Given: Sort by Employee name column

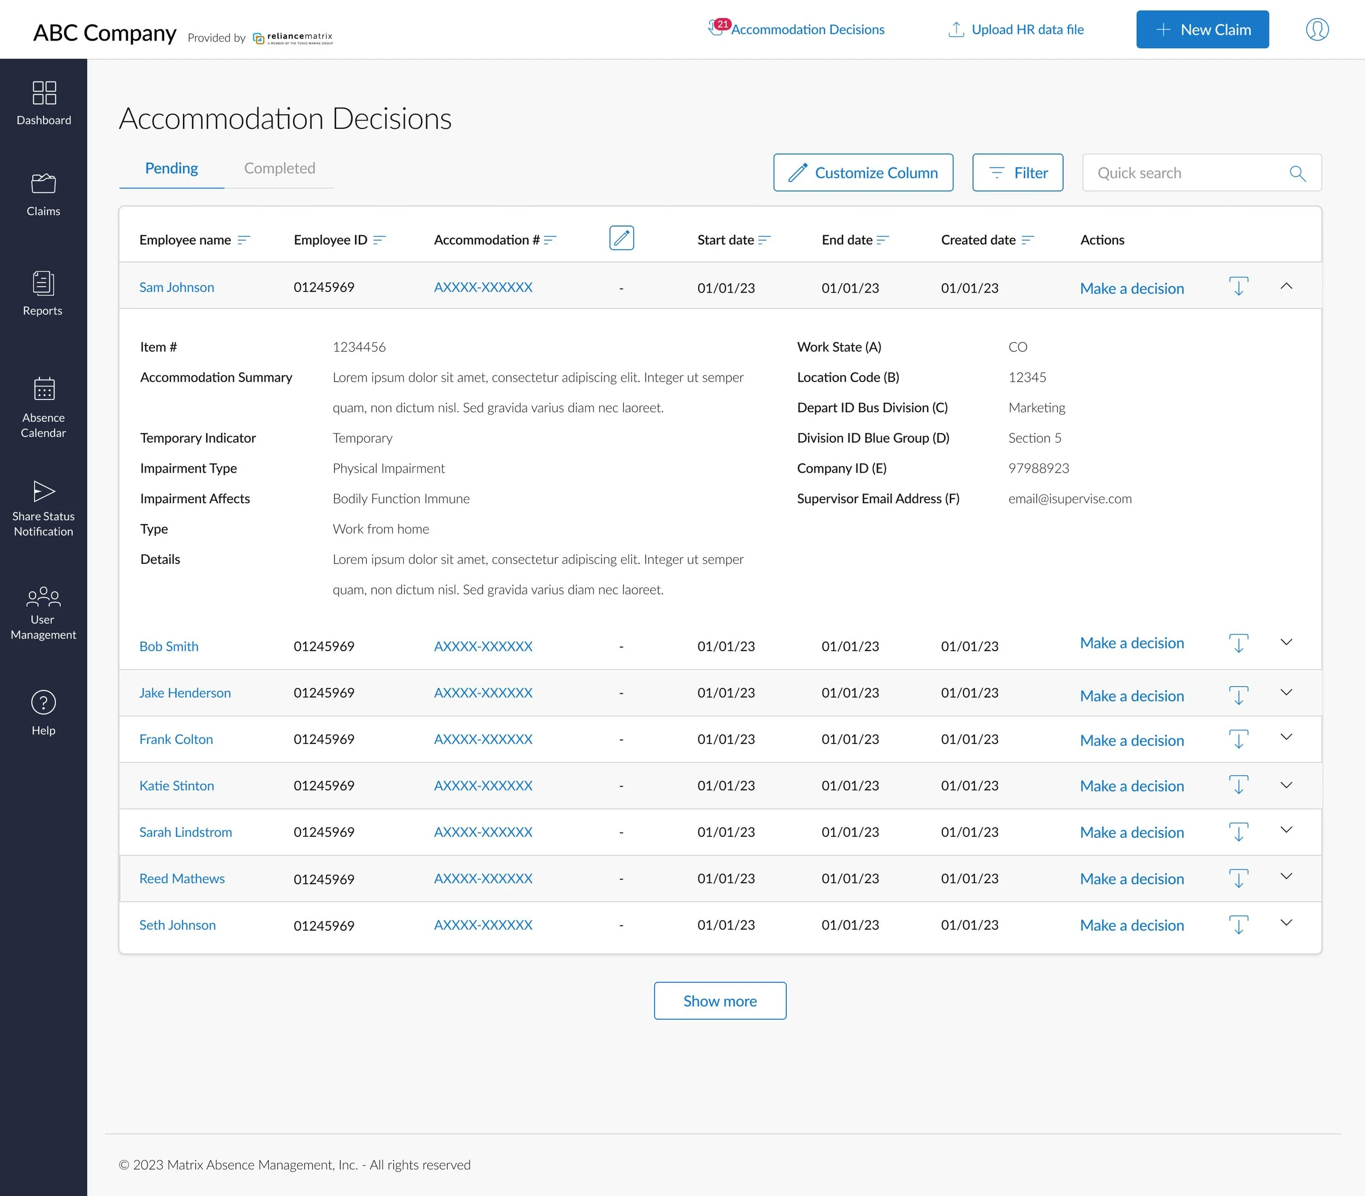Looking at the screenshot, I should [x=244, y=240].
